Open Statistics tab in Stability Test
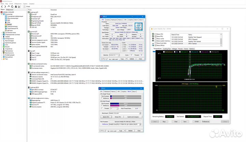This screenshot has width=246, height=142. (192, 49)
